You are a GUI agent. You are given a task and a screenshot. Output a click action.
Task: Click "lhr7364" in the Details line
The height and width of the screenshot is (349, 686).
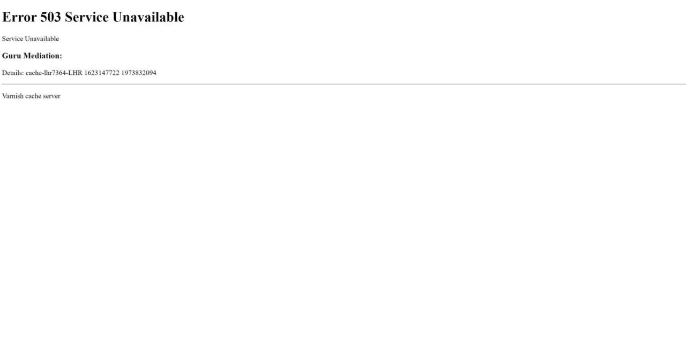(x=54, y=73)
